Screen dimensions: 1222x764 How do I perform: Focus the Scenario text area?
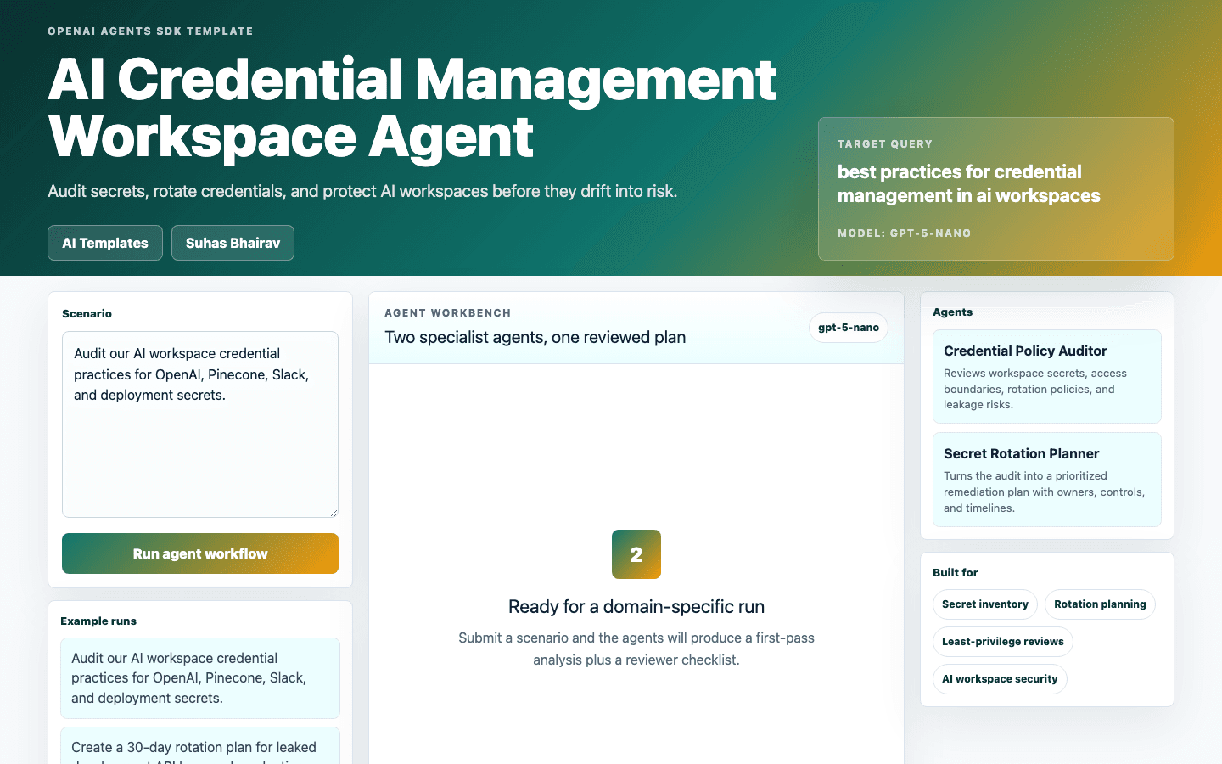(x=200, y=424)
